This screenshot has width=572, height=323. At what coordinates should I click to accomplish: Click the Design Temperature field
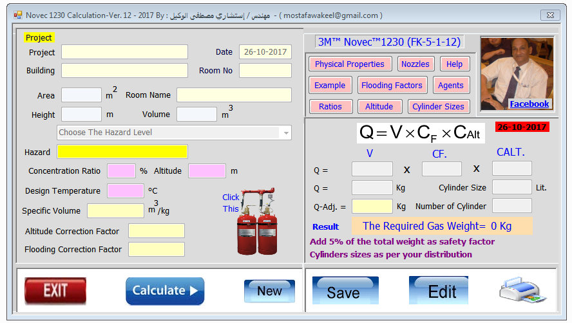click(126, 190)
